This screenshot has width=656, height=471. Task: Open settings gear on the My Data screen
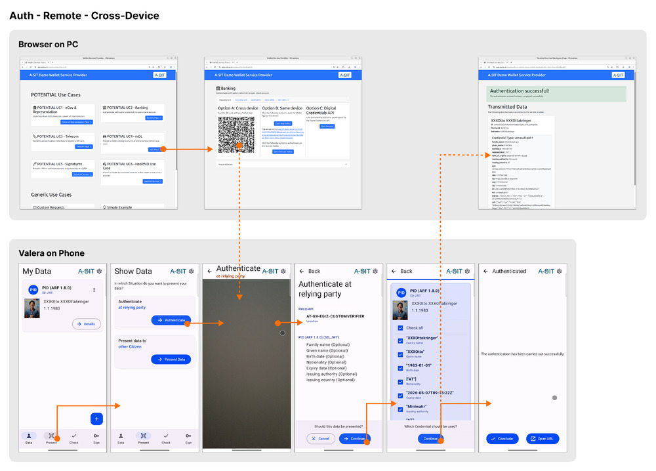coord(99,271)
